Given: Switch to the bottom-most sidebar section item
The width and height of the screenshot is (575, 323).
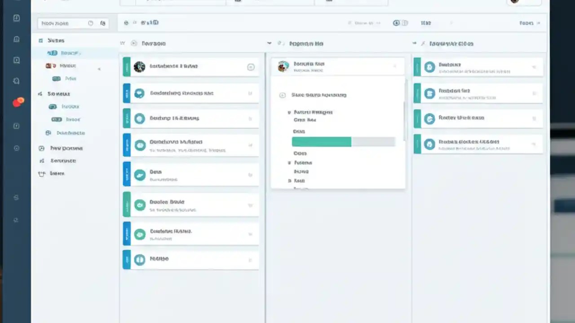Looking at the screenshot, I should (57, 173).
